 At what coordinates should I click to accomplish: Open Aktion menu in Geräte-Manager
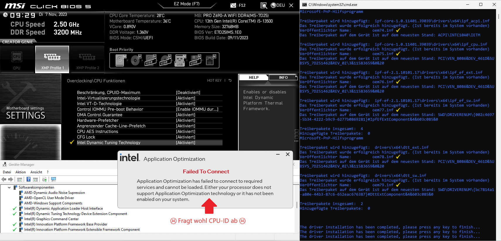[x=20, y=172]
